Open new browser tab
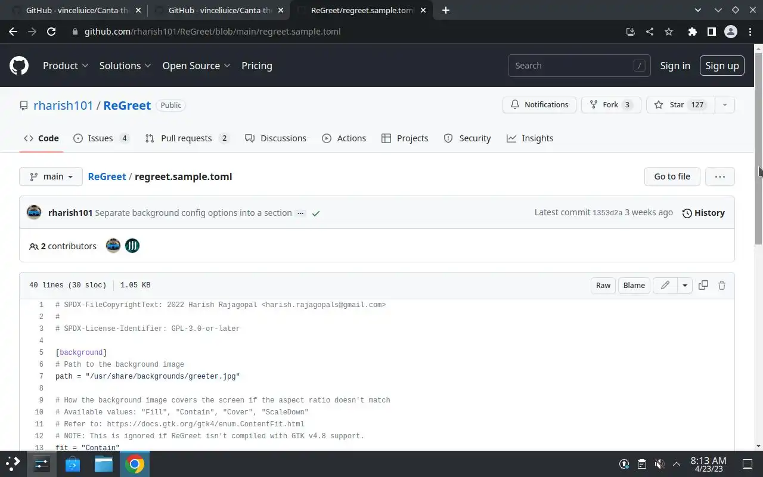This screenshot has width=763, height=477. 446,10
